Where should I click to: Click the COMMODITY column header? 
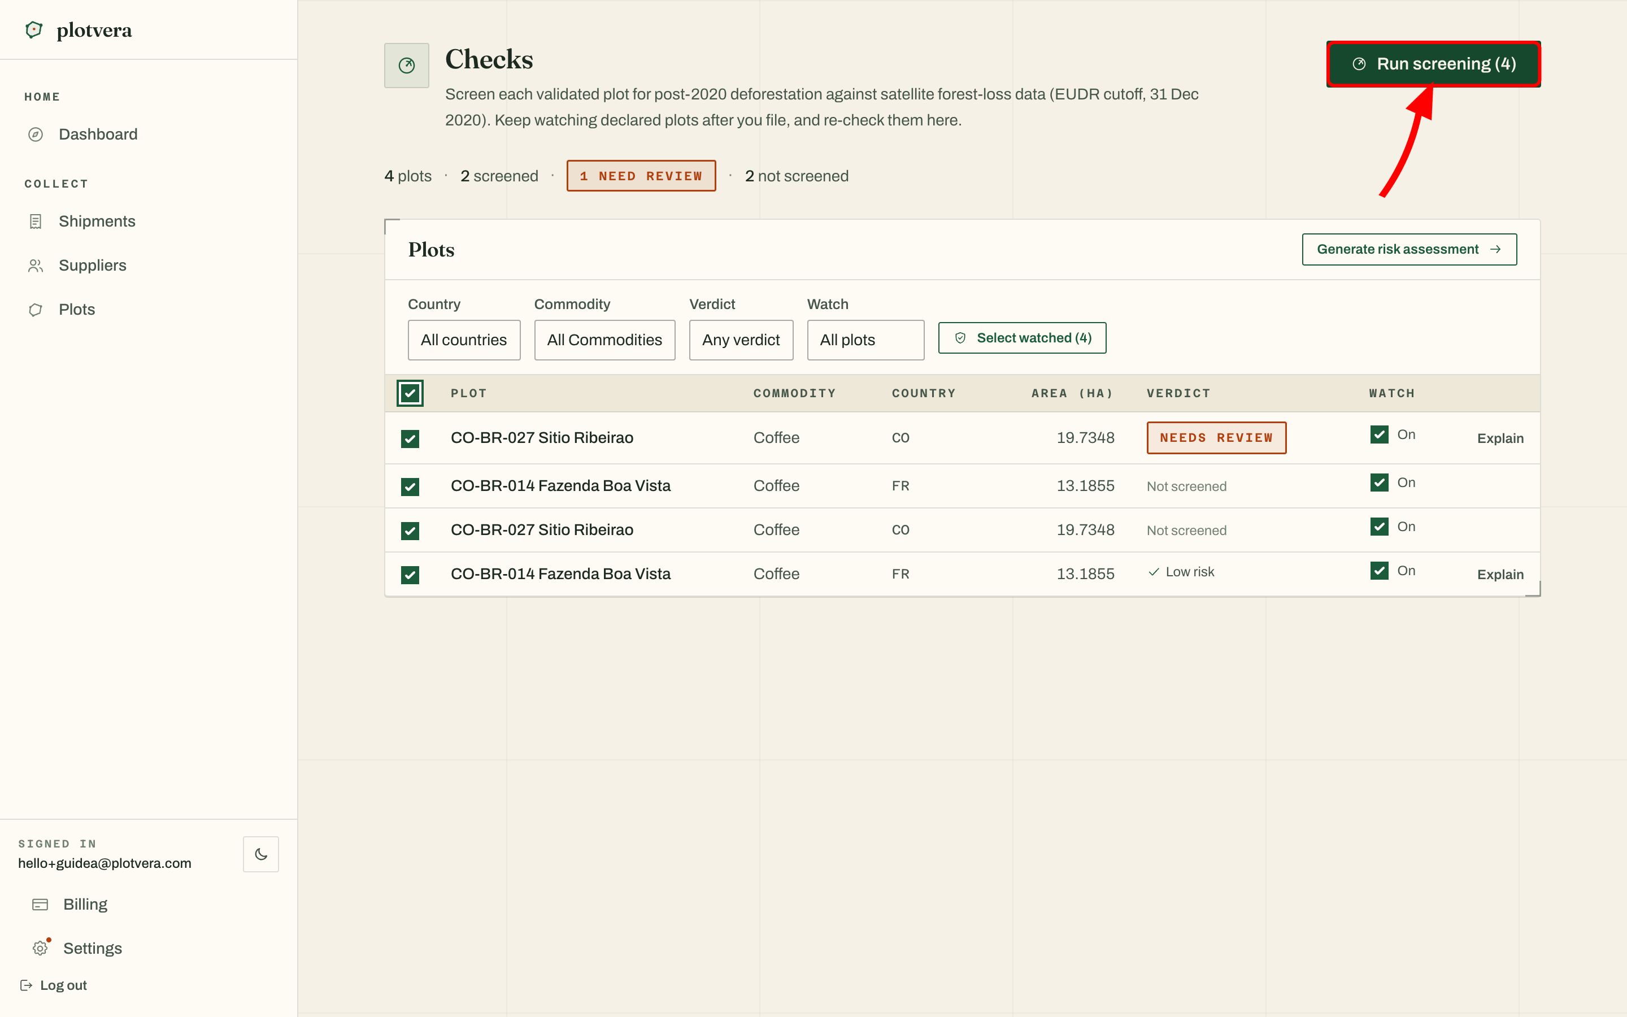pos(795,393)
